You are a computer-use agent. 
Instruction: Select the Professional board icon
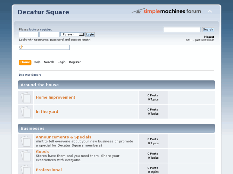pos(26,170)
